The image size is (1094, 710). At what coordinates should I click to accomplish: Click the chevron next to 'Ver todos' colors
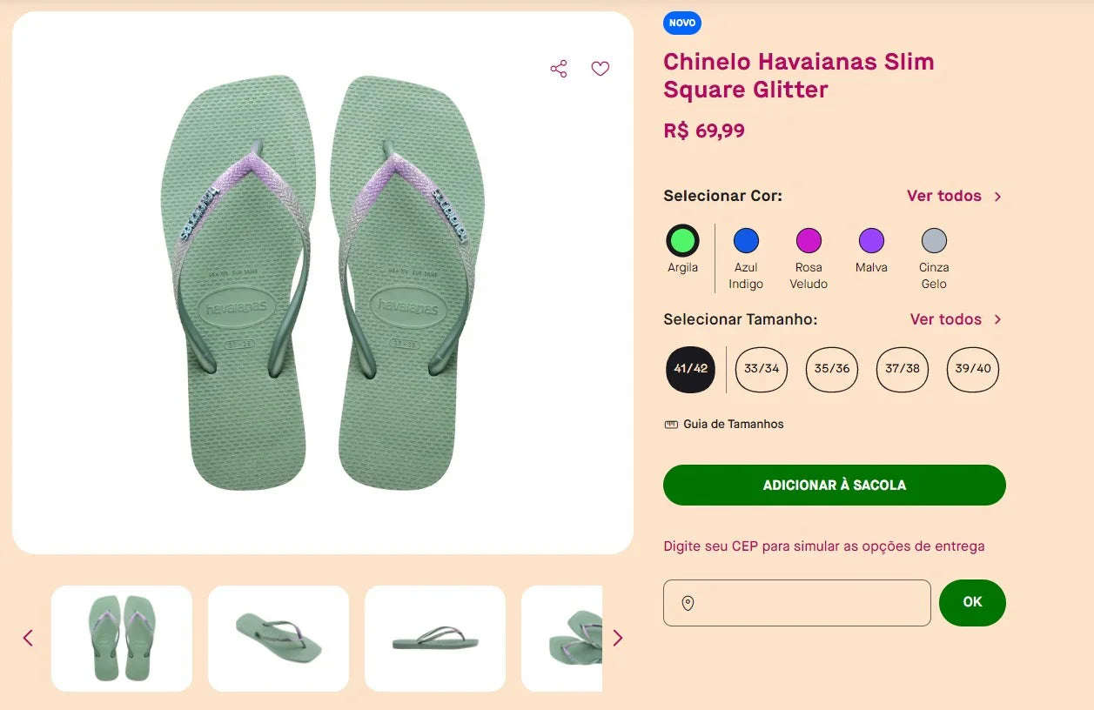coord(999,196)
